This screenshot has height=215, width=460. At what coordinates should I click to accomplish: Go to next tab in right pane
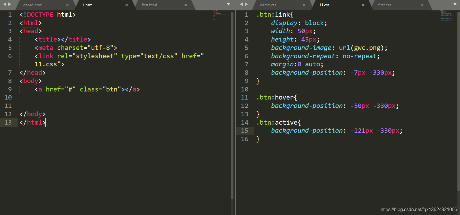pos(246,4)
